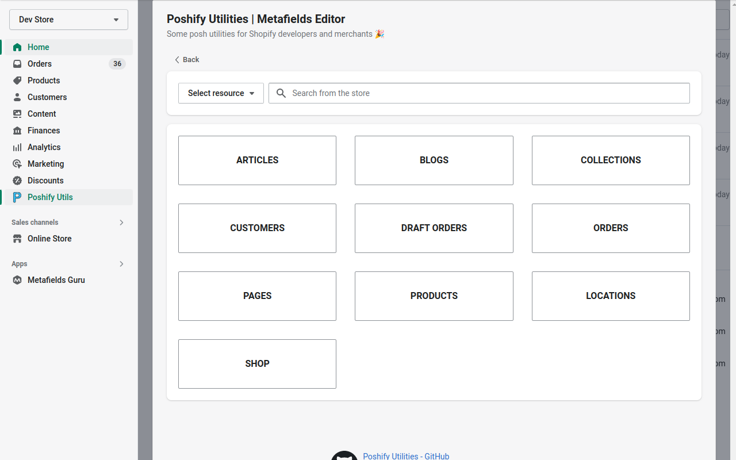The width and height of the screenshot is (736, 460).
Task: Click the posh utilities subtitle text
Action: tap(275, 34)
